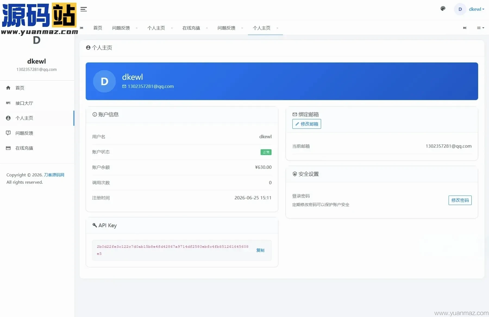This screenshot has width=489, height=317.
Task: Open 问题反馈 in the sidebar
Action: (x=37, y=133)
